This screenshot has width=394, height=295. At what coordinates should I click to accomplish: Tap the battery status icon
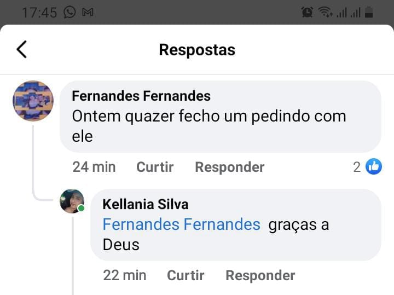pos(369,12)
